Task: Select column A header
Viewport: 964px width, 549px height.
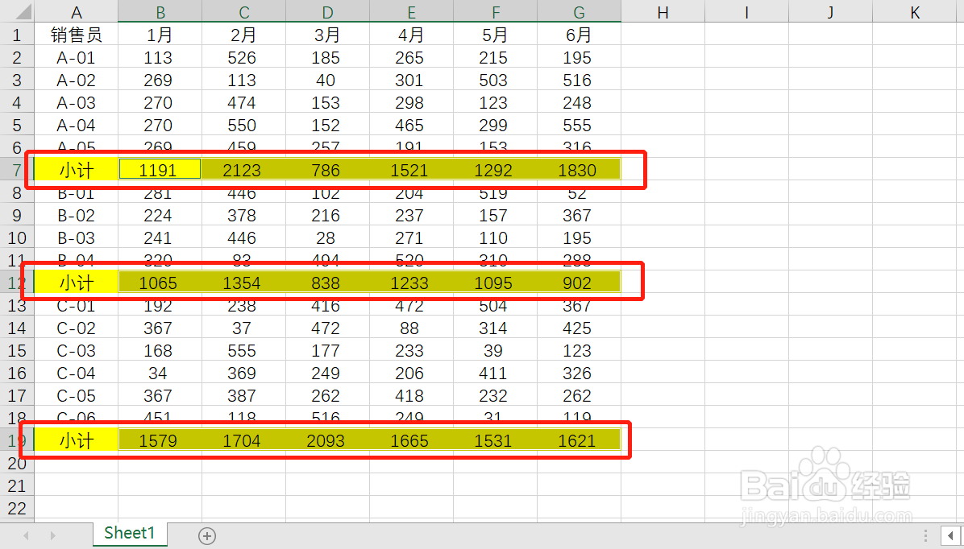Action: (x=77, y=12)
